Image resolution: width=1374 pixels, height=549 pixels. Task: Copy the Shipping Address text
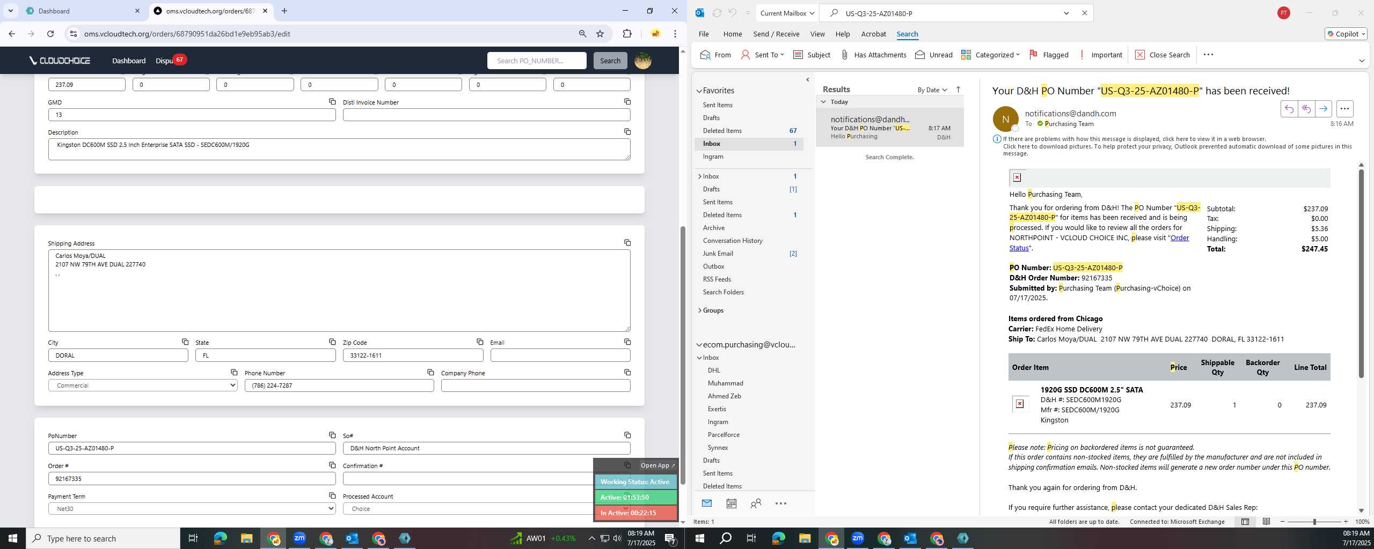pyautogui.click(x=627, y=243)
